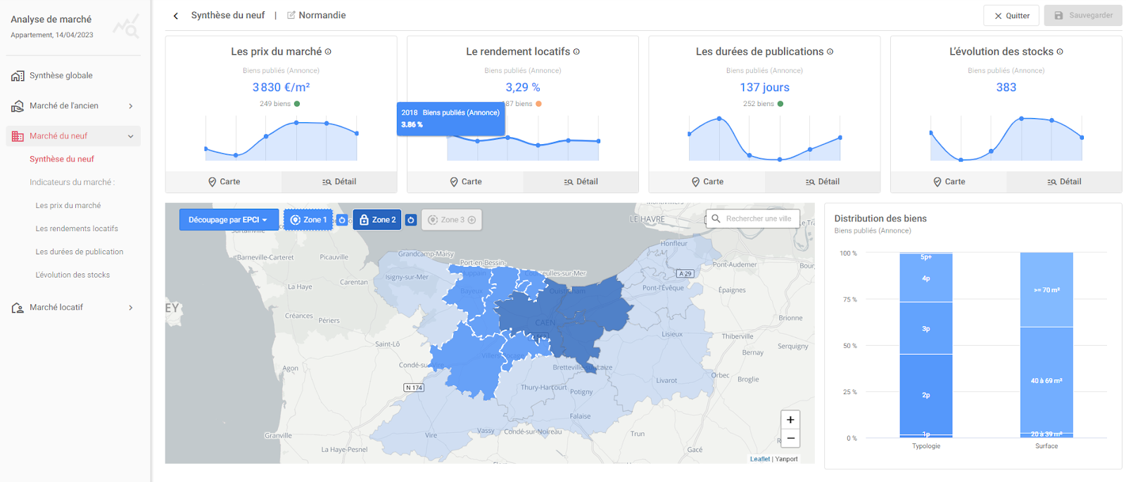1126x482 pixels.
Task: Reset Zone 2 with its refresh icon
Action: point(411,220)
